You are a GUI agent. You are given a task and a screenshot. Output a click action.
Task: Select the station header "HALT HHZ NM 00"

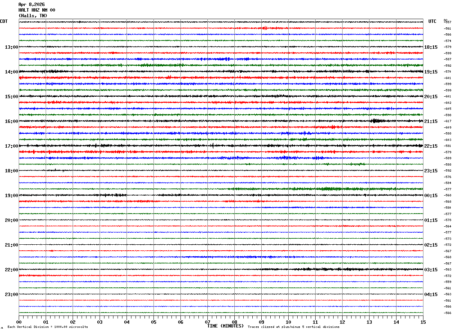37,10
